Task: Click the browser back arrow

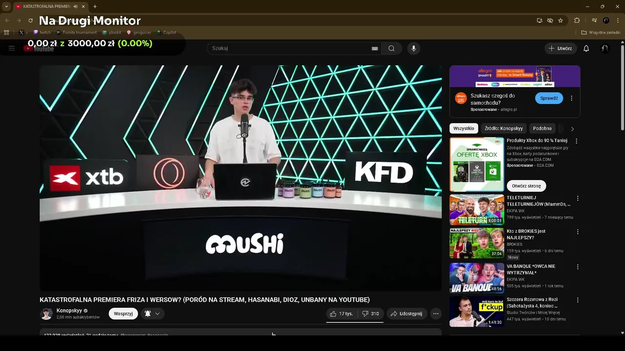Action: [x=7, y=20]
